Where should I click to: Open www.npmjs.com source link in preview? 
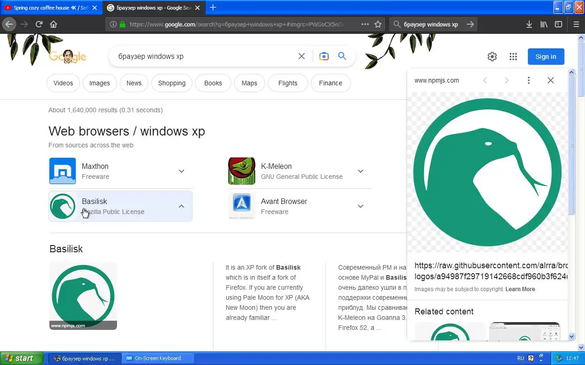pos(436,80)
